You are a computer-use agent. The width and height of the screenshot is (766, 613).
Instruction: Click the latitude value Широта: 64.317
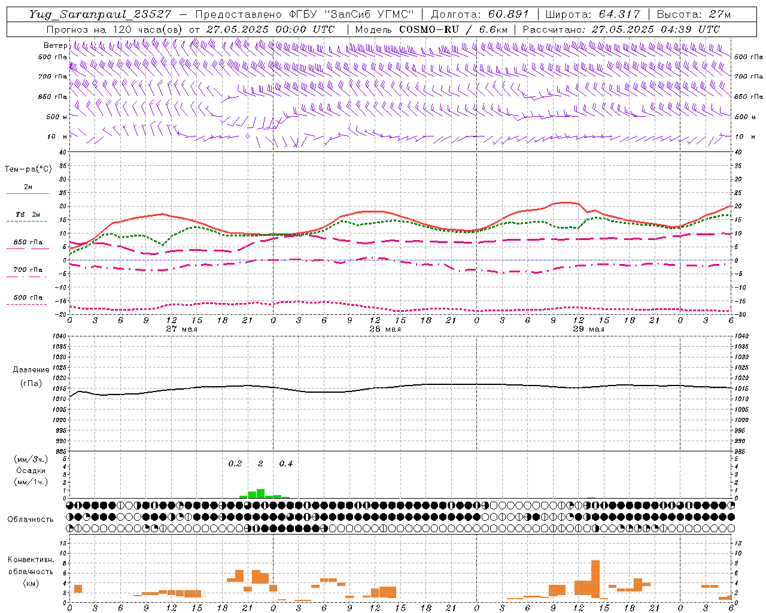(x=592, y=14)
